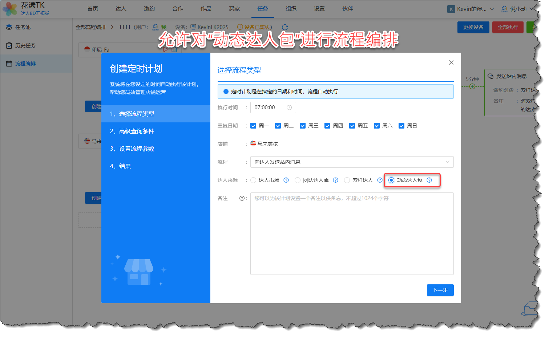Viewport: 549px width, 337px height.
Task: Click the help icon next to 动态达人包
Action: tap(429, 180)
